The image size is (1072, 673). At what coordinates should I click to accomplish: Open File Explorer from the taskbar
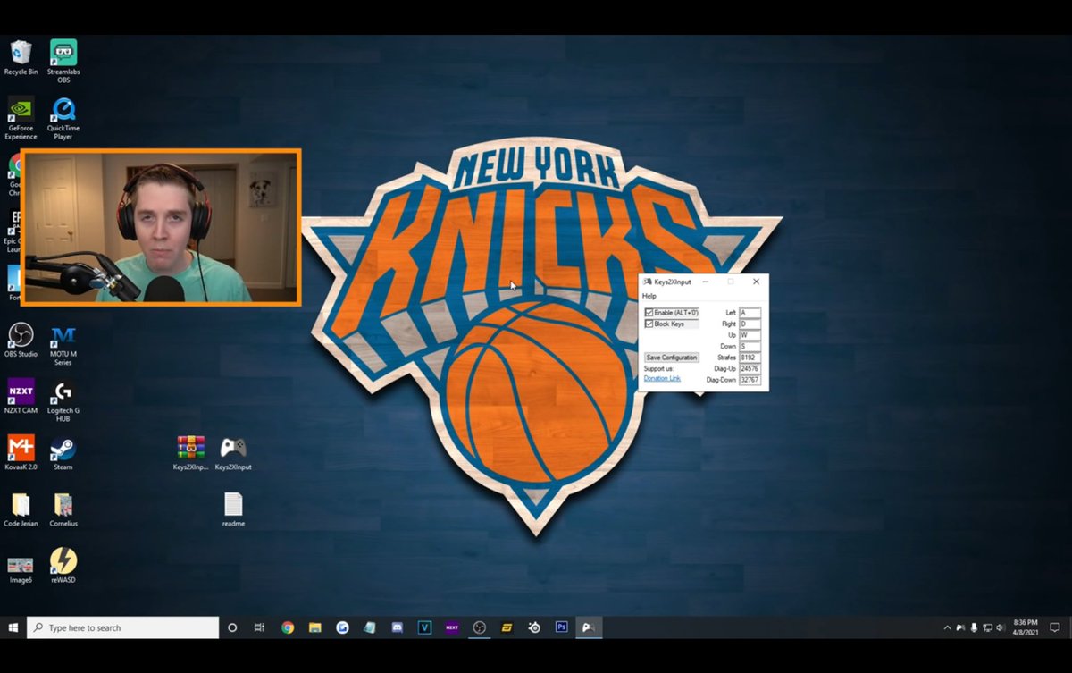pyautogui.click(x=314, y=627)
